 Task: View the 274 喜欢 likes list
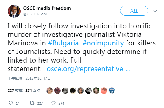pos(33,91)
